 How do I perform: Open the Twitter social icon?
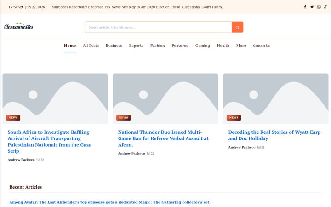(x=312, y=7)
